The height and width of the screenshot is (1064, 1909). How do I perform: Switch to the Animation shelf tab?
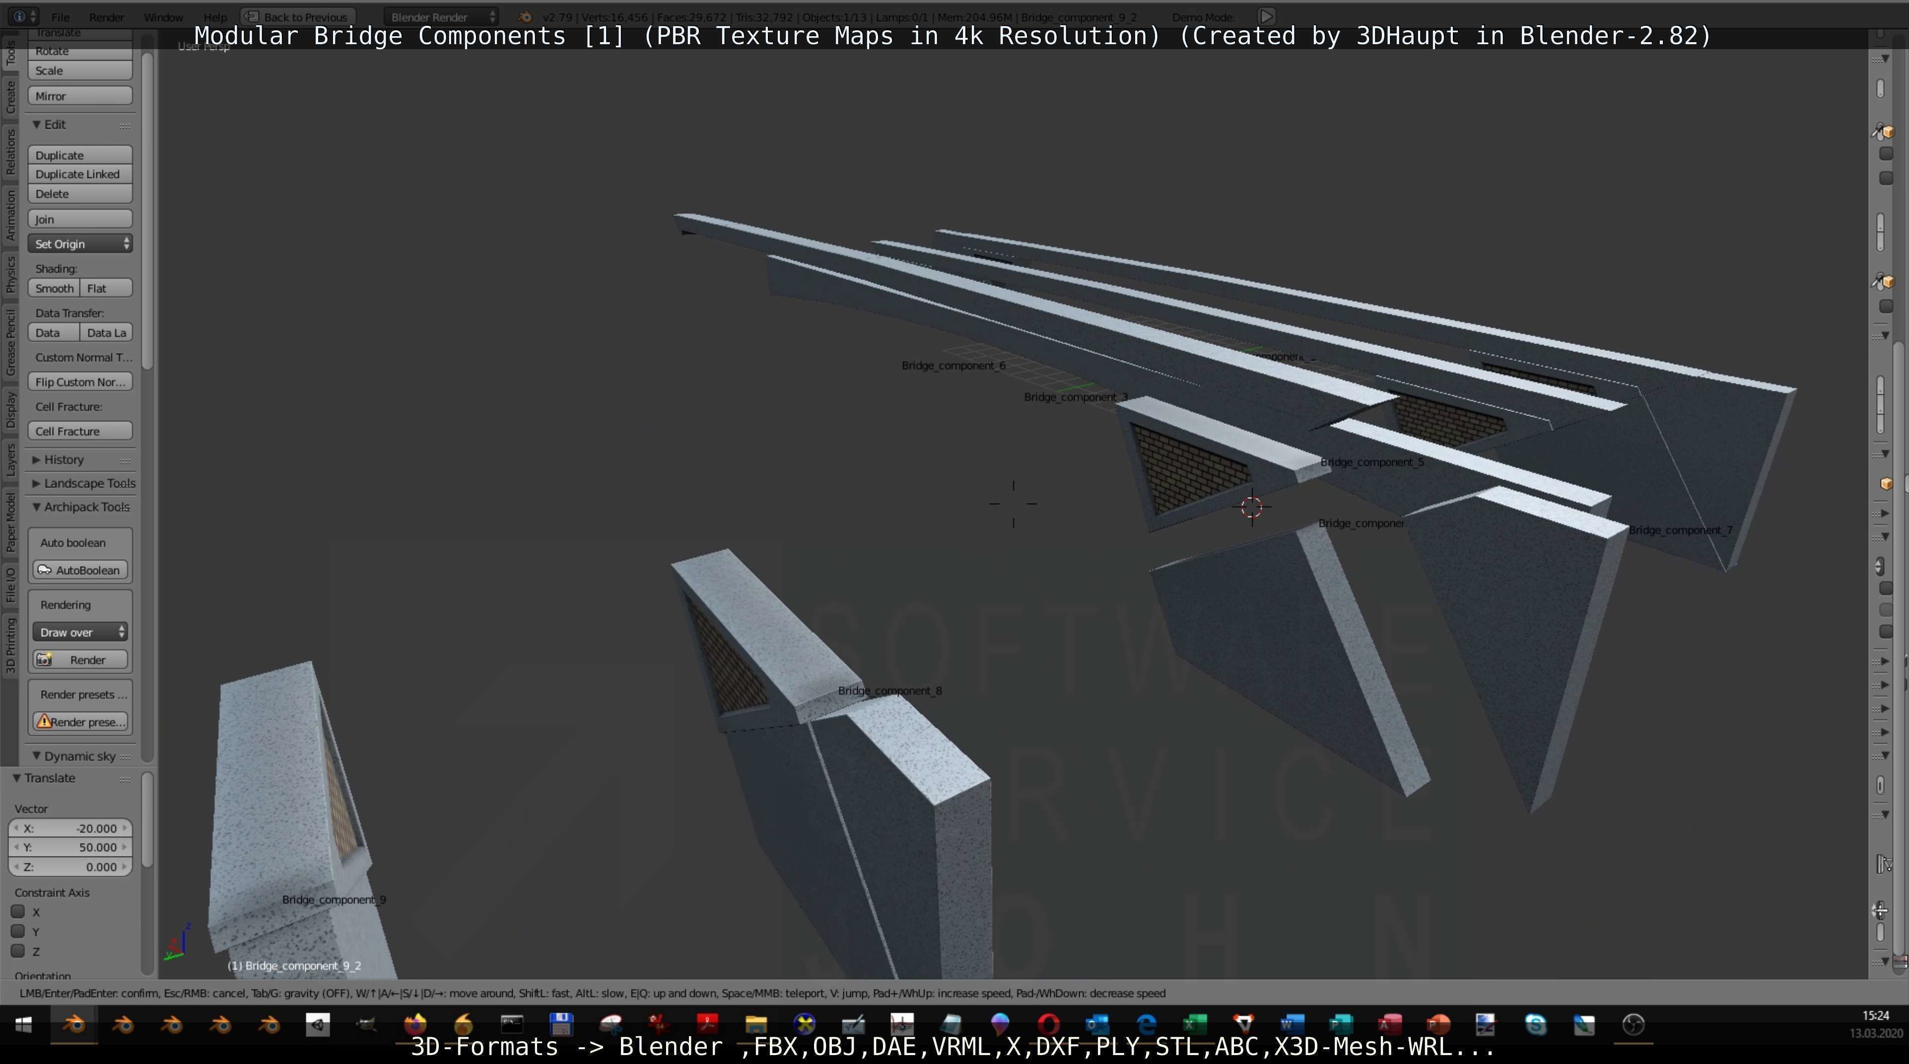pyautogui.click(x=10, y=215)
